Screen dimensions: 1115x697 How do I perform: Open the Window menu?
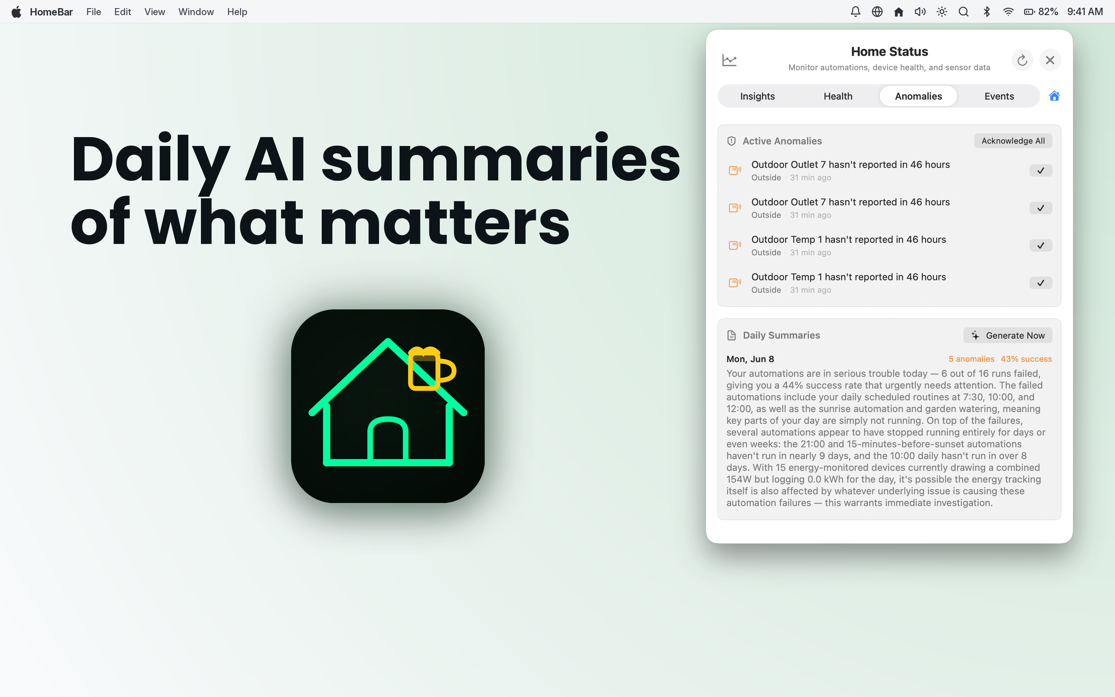[196, 12]
